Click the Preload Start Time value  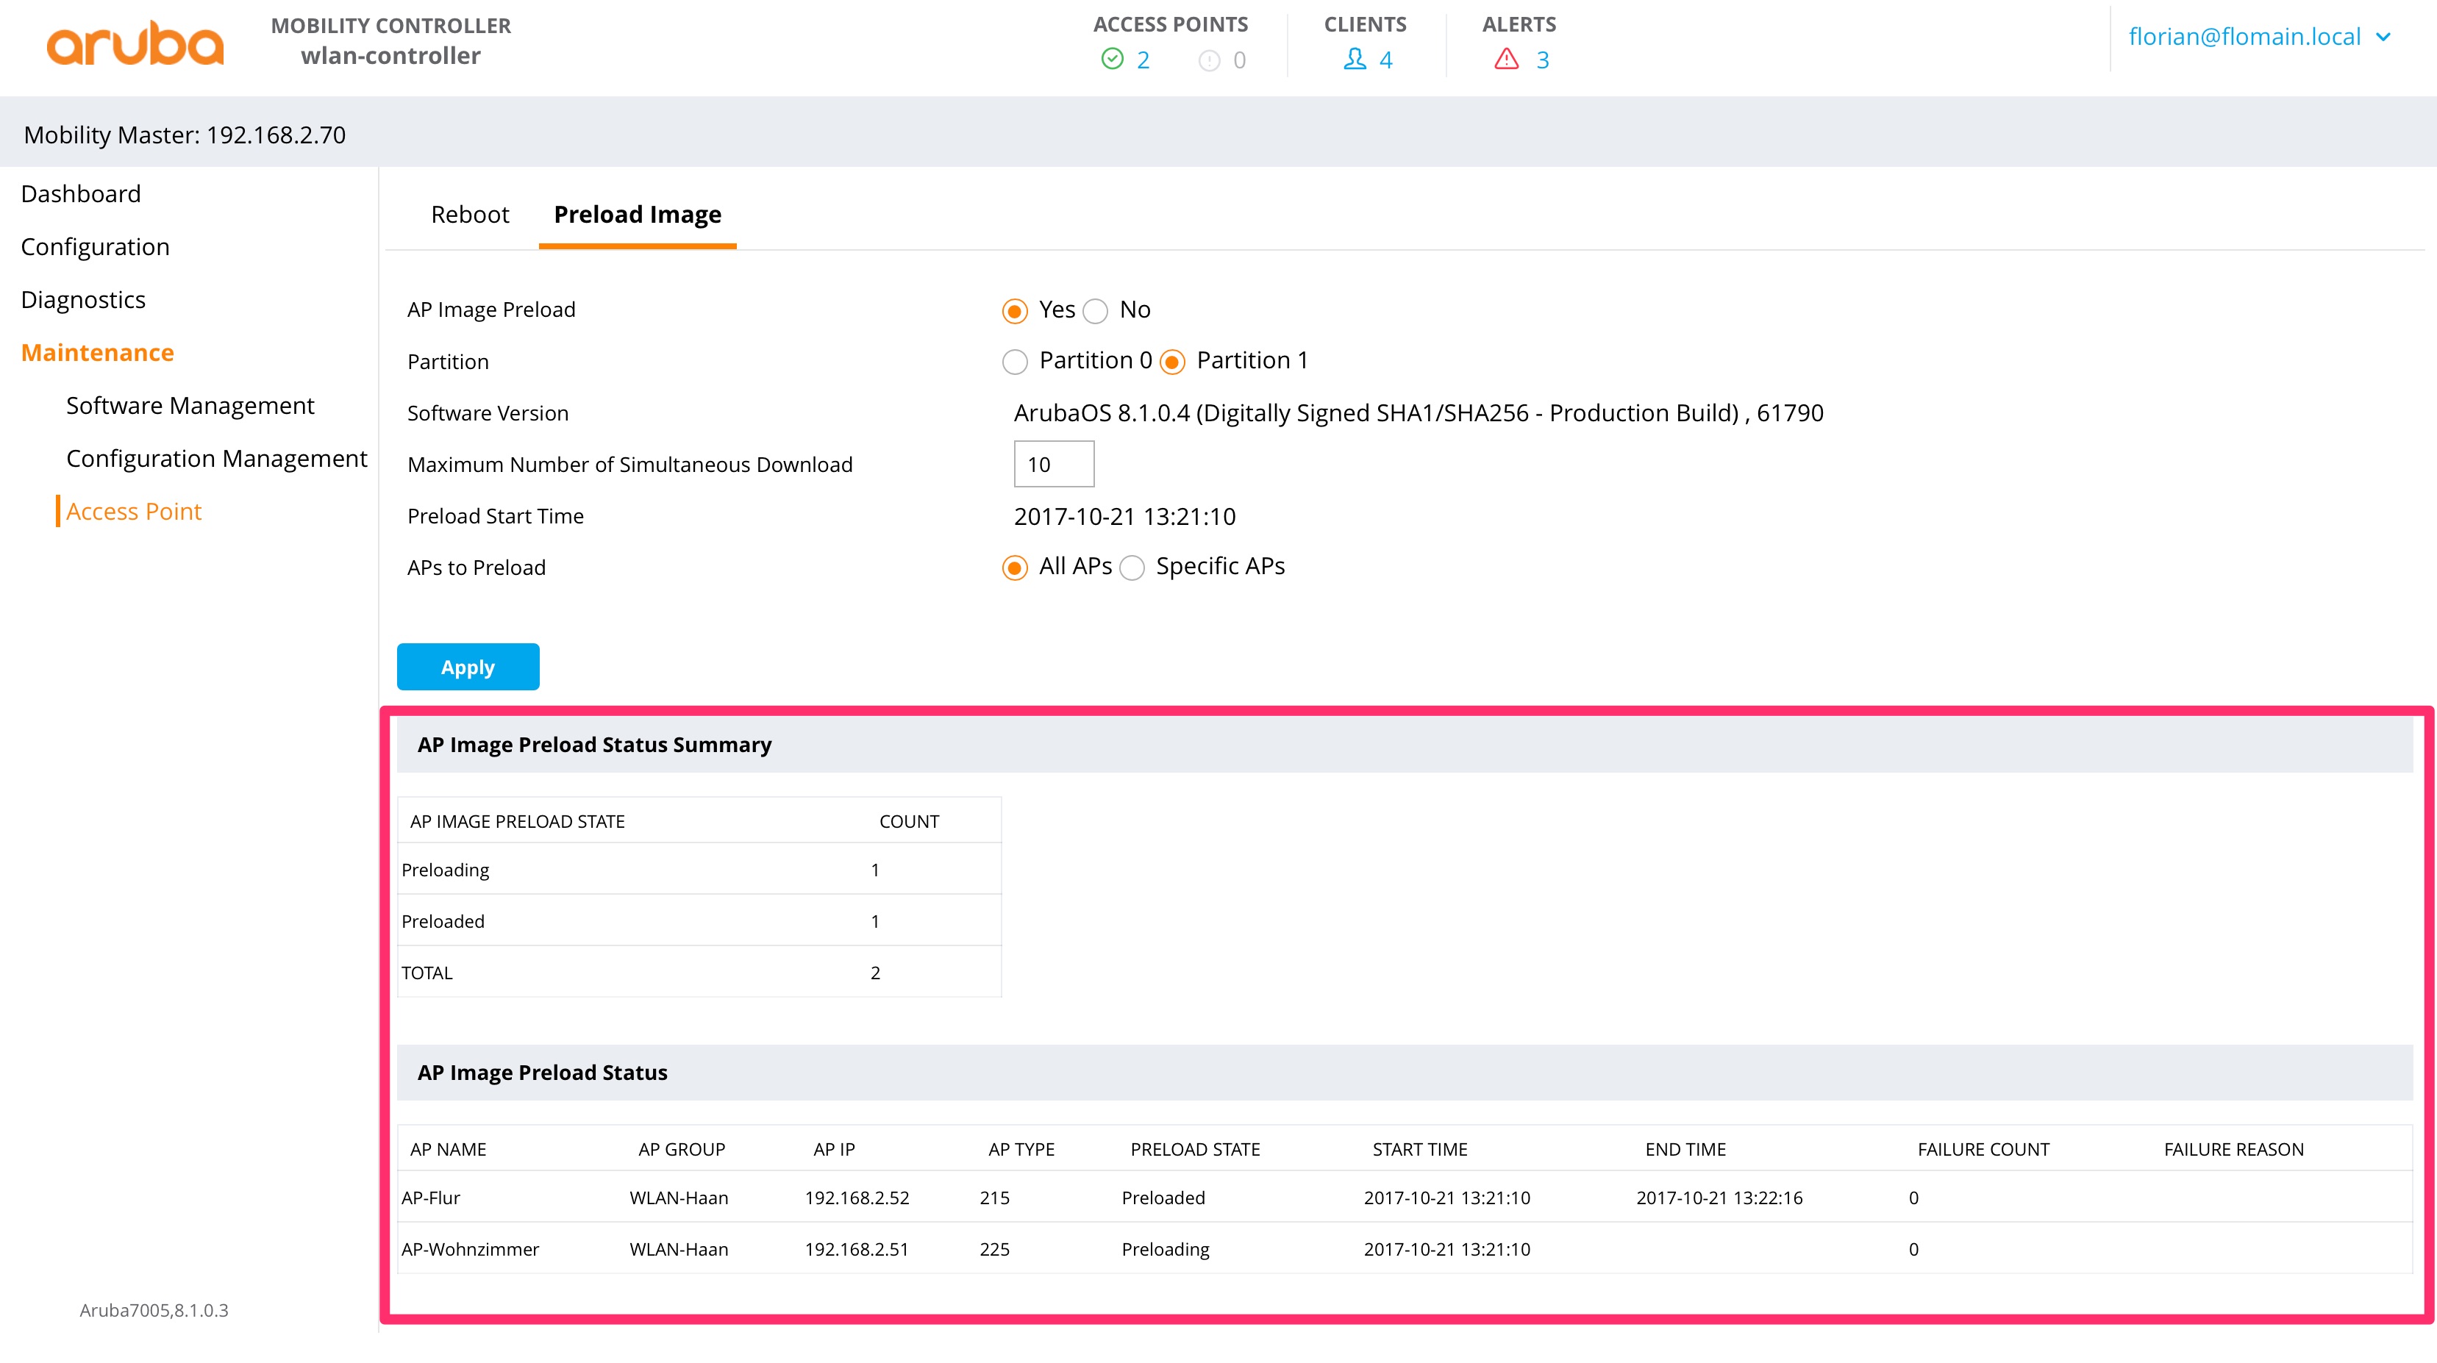tap(1125, 516)
